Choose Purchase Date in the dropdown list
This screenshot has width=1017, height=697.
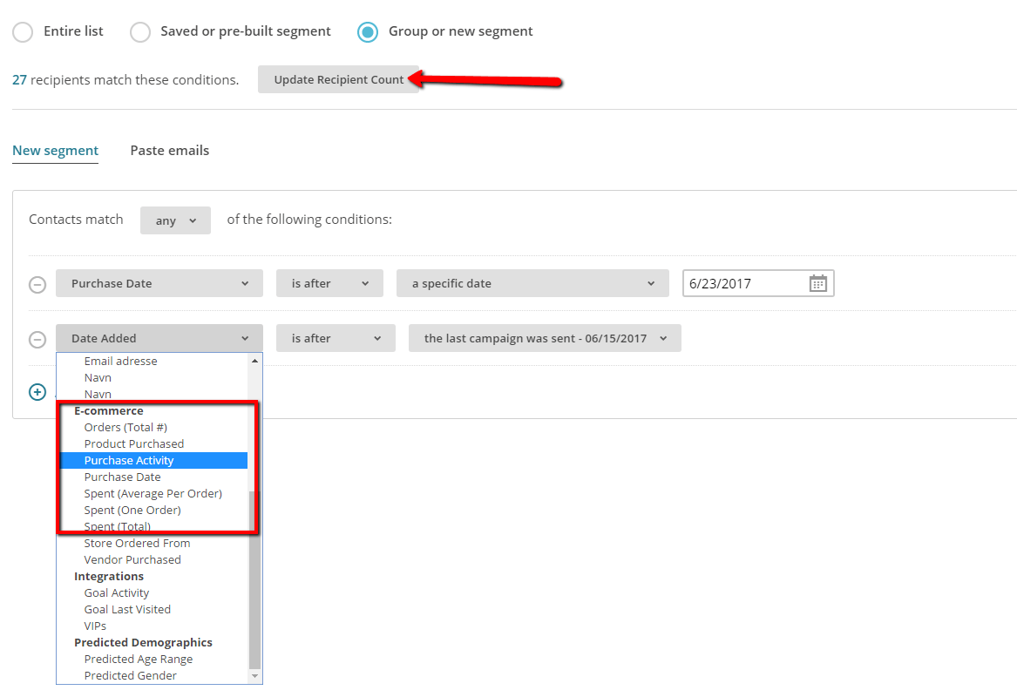coord(123,477)
